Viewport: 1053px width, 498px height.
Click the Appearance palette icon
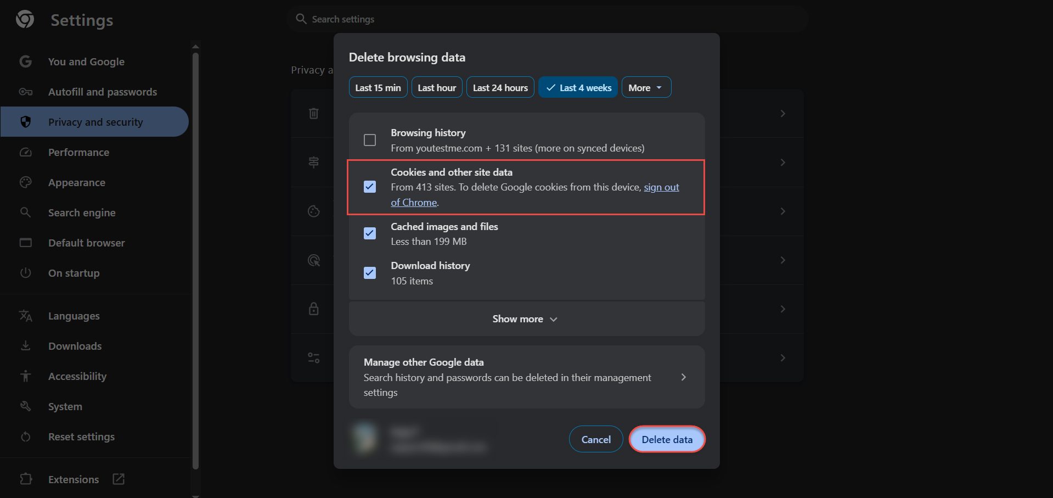[x=26, y=182]
